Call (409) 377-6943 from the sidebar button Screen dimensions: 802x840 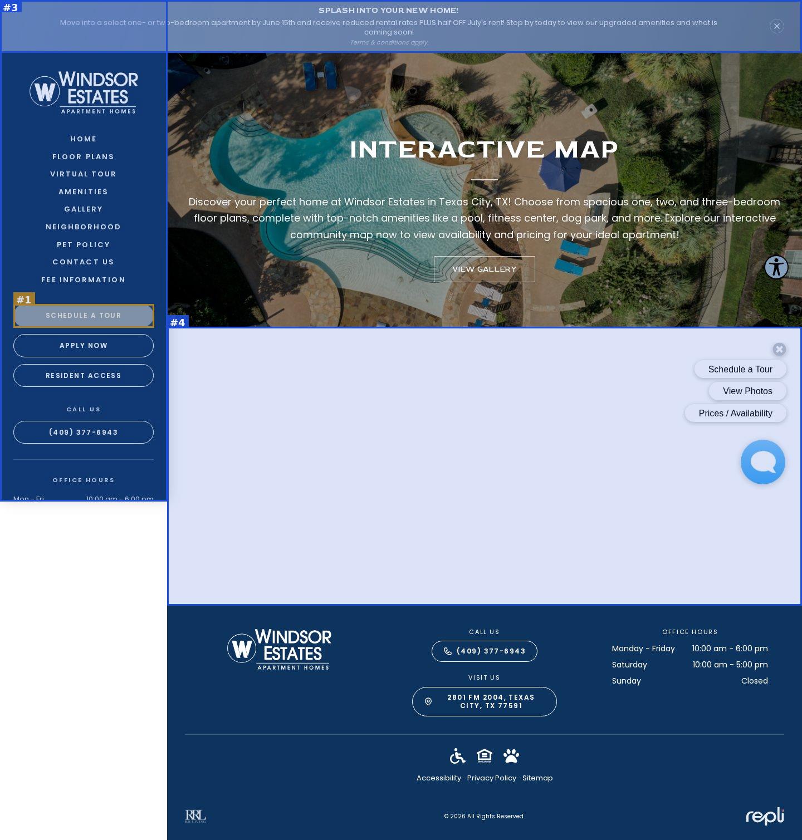(x=84, y=433)
